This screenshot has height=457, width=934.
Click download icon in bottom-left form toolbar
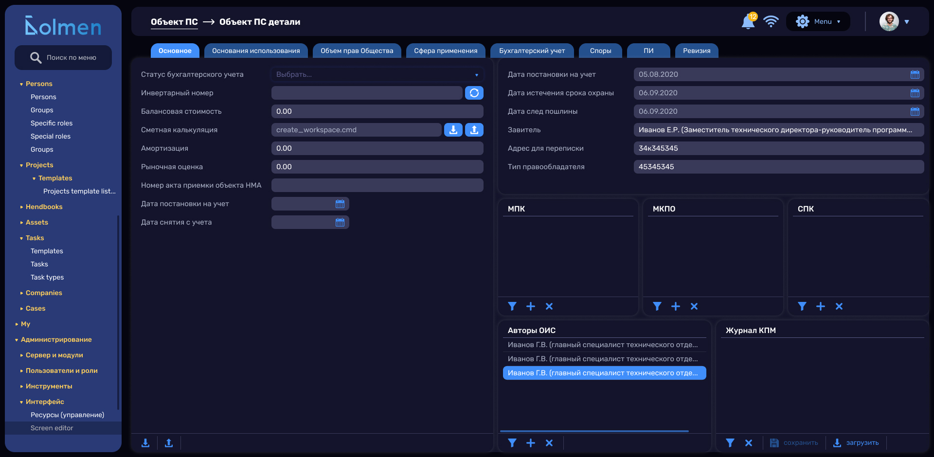click(145, 443)
